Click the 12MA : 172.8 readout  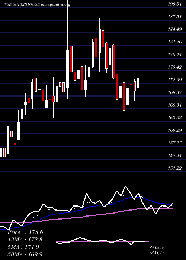[25, 240]
